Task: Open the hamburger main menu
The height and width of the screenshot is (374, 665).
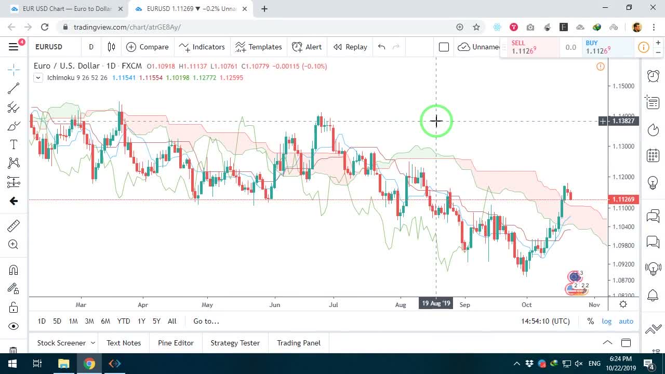Action: 14,47
